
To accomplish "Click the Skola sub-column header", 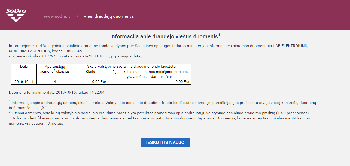I will point(90,72).
